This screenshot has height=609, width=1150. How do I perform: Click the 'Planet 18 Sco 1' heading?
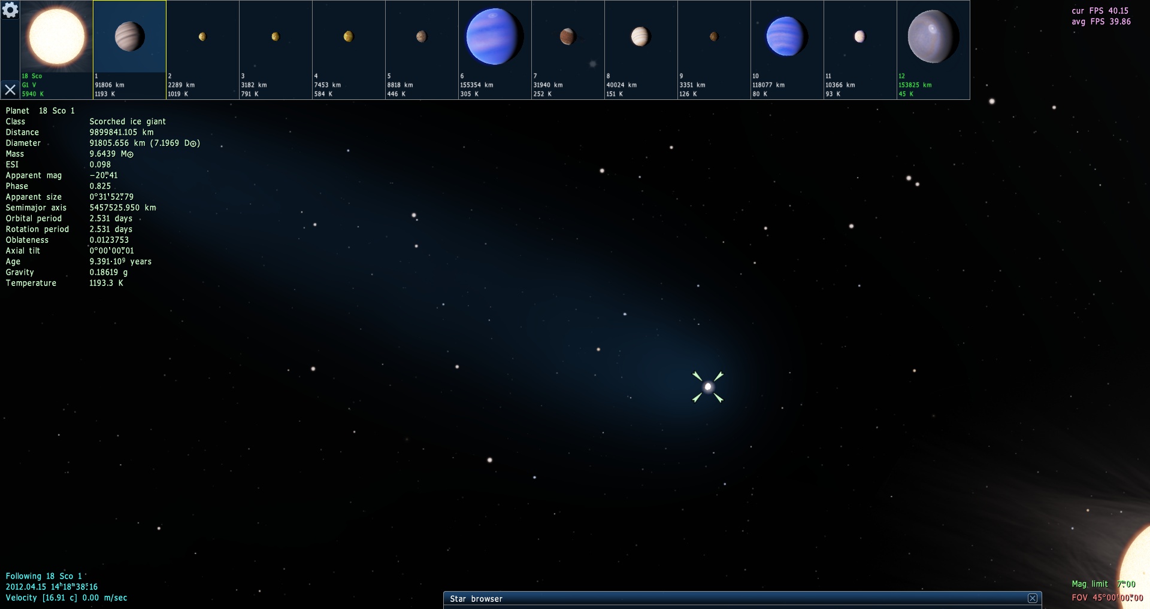40,111
